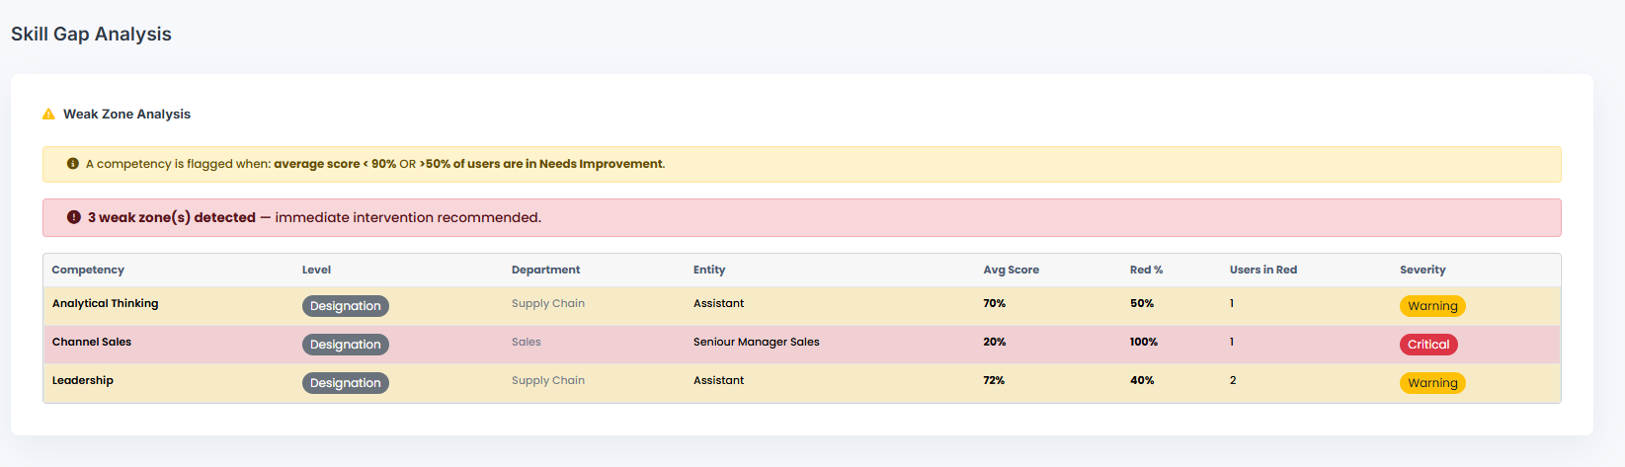Click the Warning badge in Analytical Thinking row
Viewport: 1625px width, 467px height.
[1432, 306]
